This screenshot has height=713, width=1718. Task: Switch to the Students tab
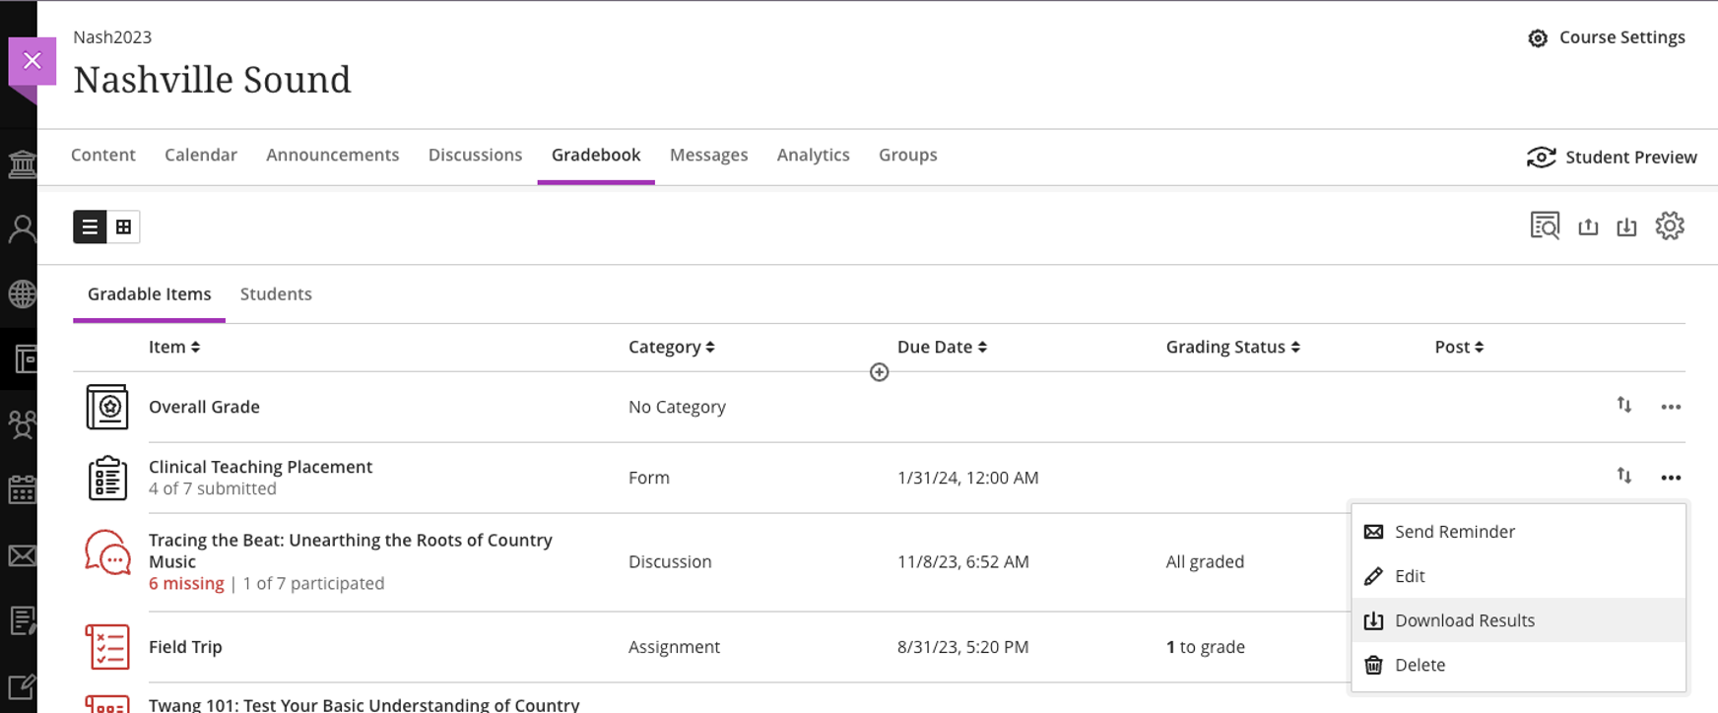tap(276, 294)
